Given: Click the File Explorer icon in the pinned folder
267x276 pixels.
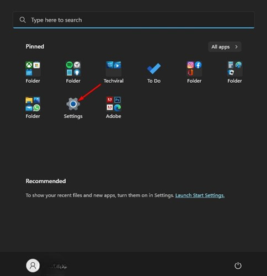Looking at the screenshot, I should coord(29,100).
